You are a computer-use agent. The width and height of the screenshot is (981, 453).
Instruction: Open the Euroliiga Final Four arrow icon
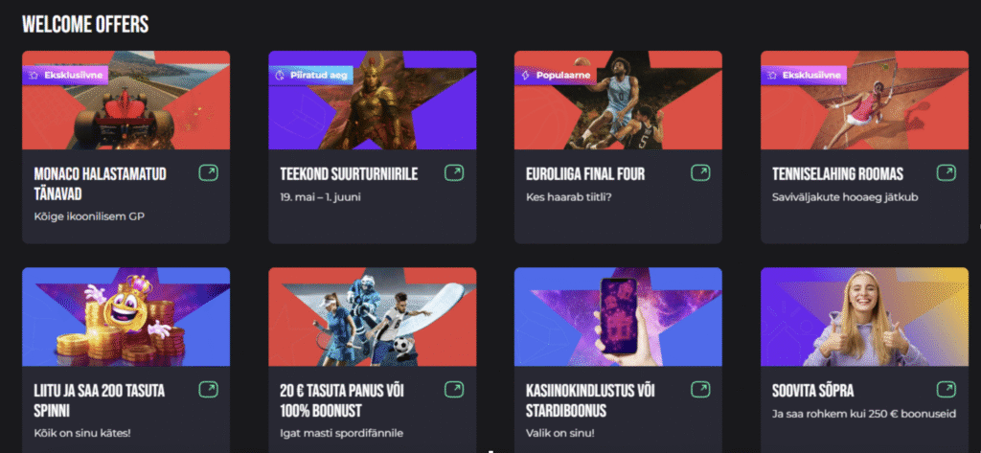point(700,172)
